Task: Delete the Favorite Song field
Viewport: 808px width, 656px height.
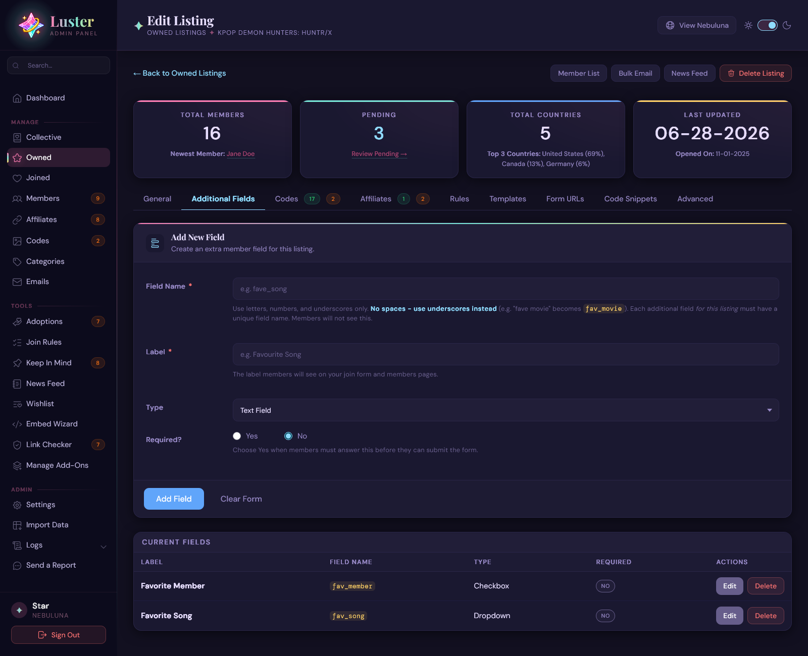Action: 766,616
